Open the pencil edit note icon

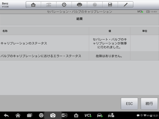point(126,5)
